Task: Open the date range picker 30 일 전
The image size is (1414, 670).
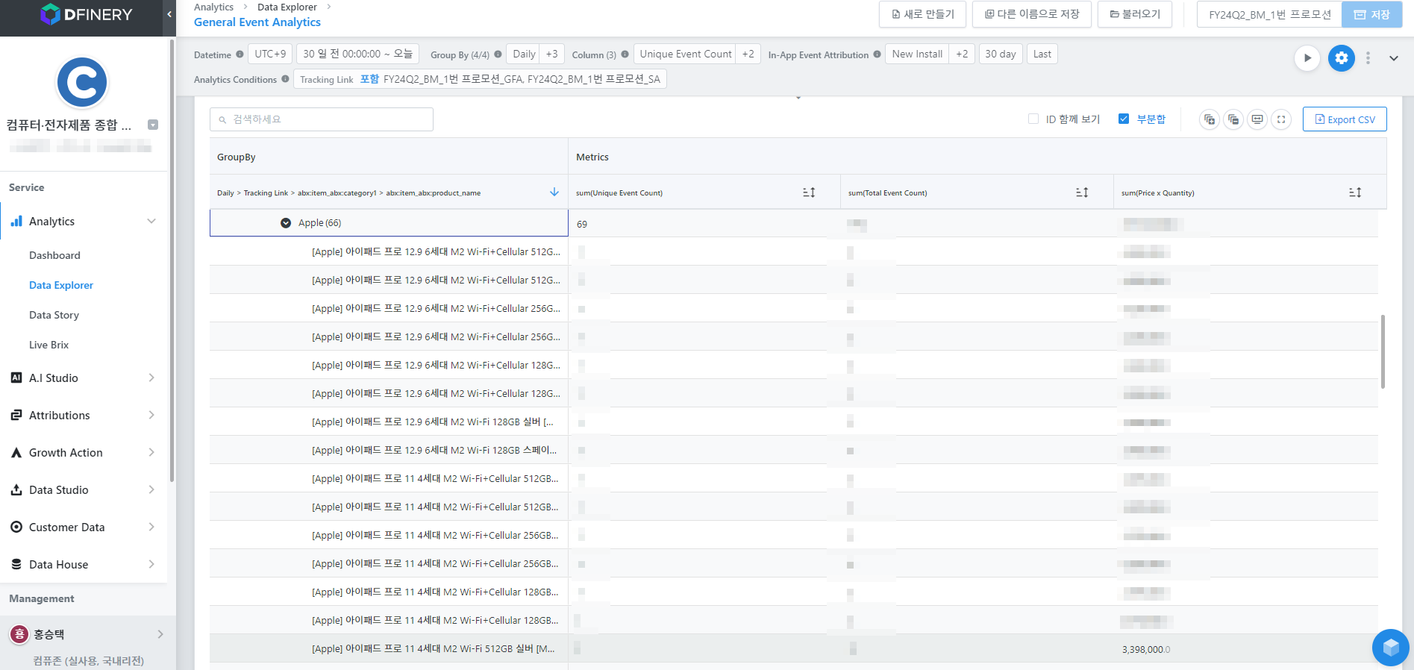Action: click(357, 54)
